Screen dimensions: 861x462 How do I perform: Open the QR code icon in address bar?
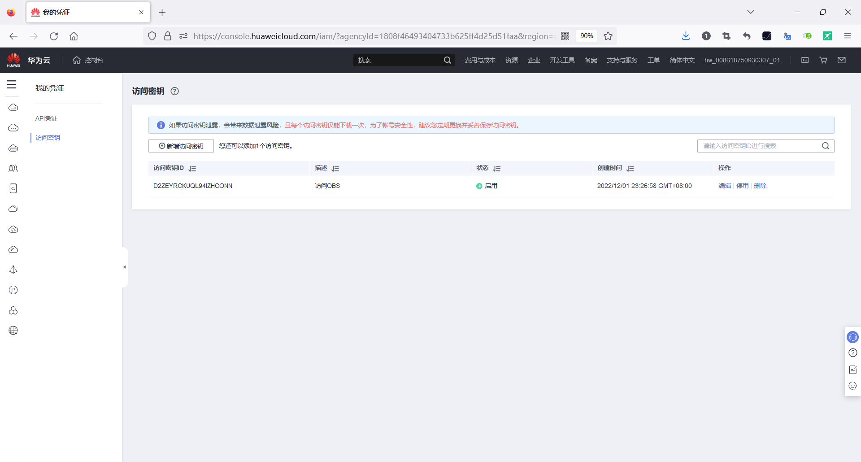coord(565,36)
